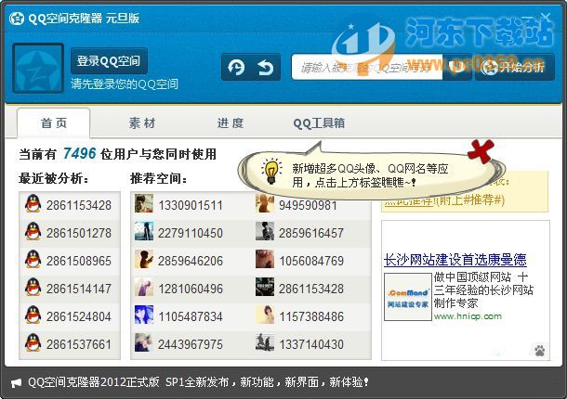The height and width of the screenshot is (399, 567).
Task: Select recent number 2861514147
Action: (79, 289)
